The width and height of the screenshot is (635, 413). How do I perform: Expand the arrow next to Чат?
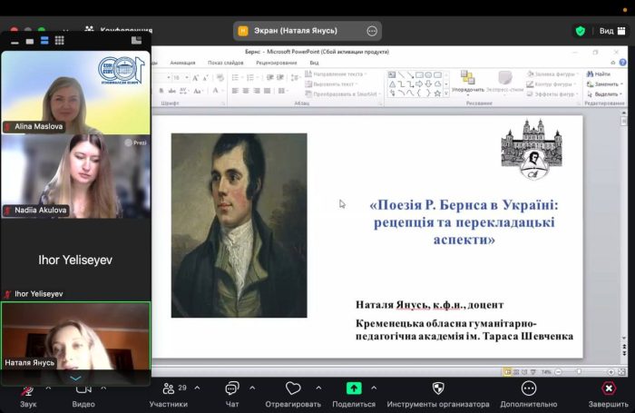(252, 387)
